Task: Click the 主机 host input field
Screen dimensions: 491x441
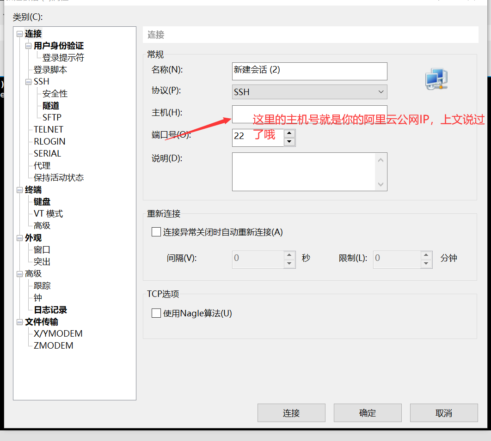Action: point(310,112)
